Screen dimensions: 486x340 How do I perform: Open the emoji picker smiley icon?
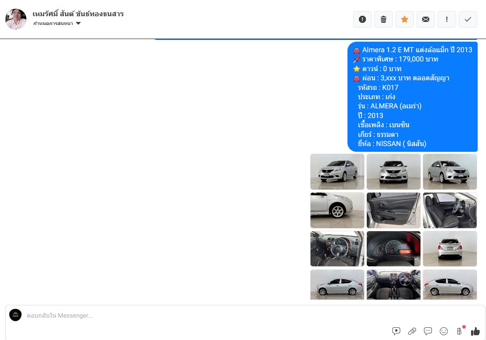pos(444,331)
